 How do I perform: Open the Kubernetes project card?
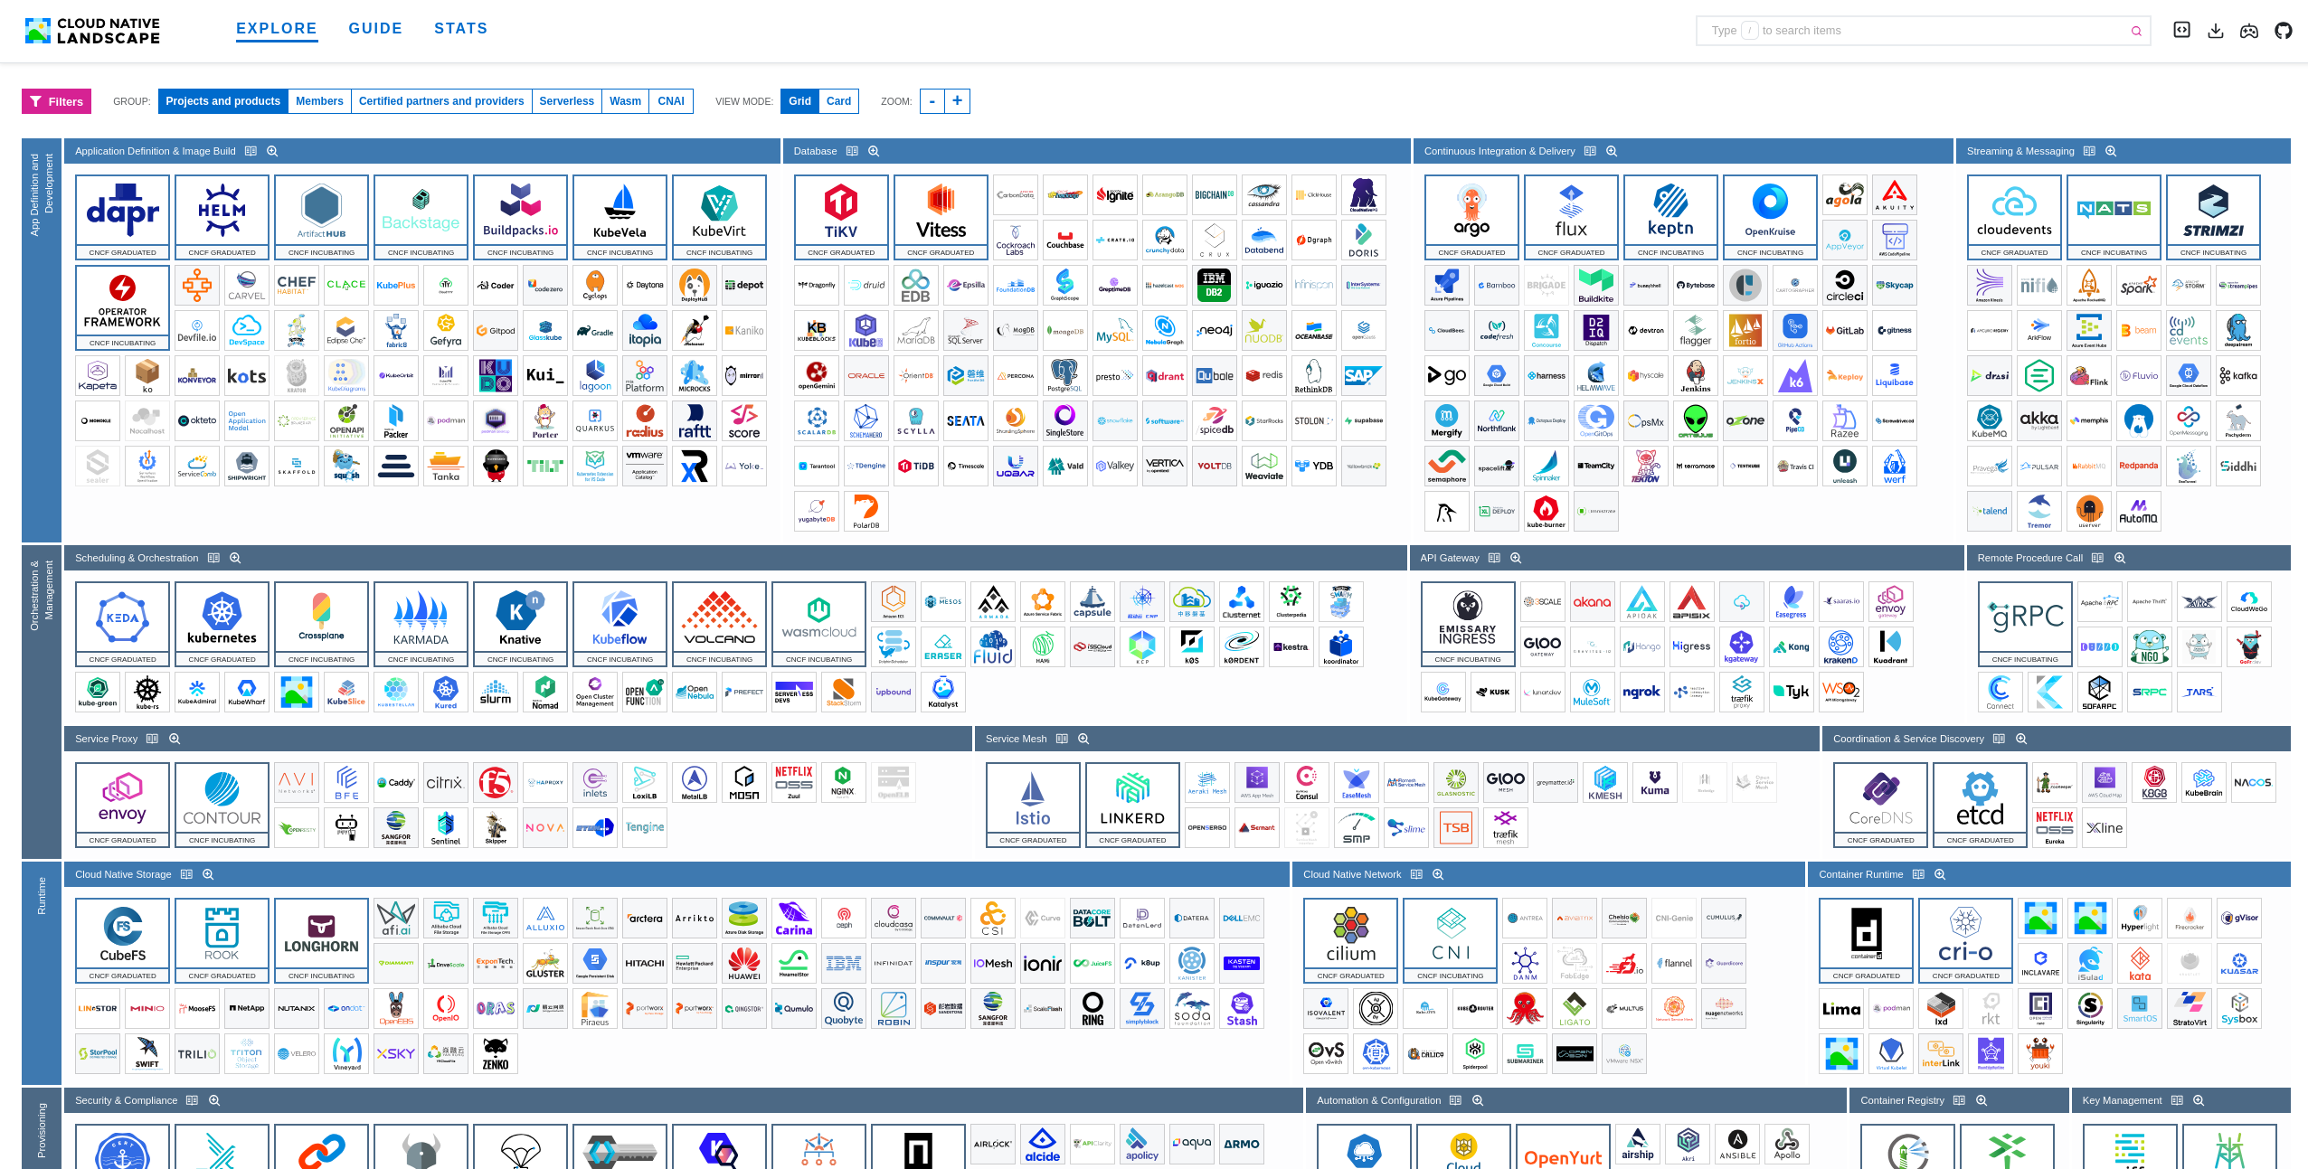coord(222,623)
